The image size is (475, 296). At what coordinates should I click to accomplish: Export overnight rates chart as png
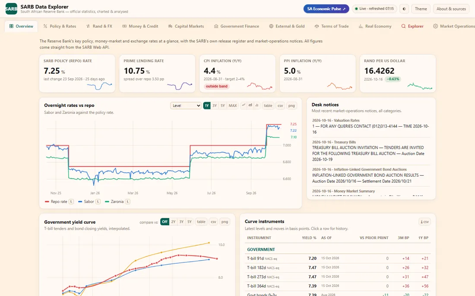[x=291, y=106]
